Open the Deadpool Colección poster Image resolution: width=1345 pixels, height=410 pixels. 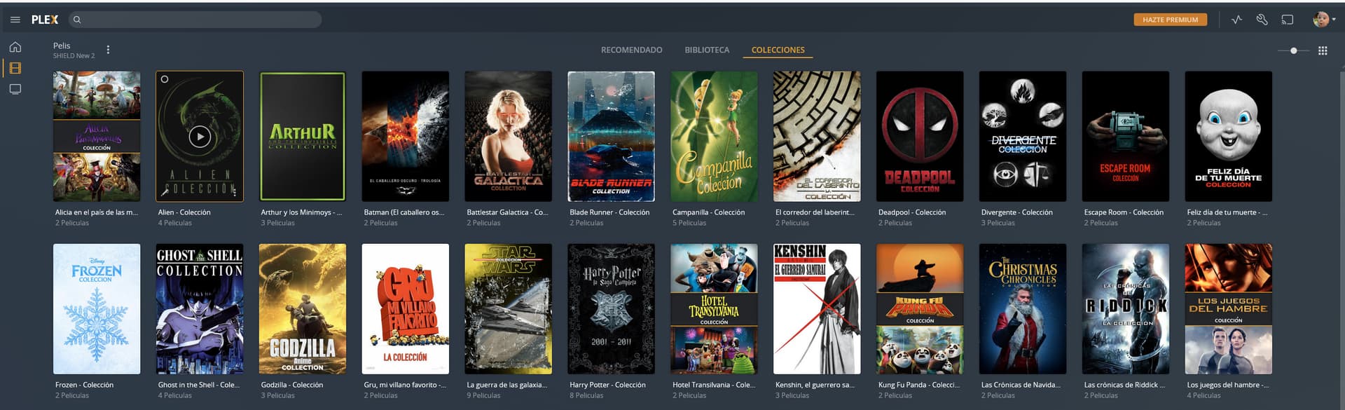[x=920, y=136]
